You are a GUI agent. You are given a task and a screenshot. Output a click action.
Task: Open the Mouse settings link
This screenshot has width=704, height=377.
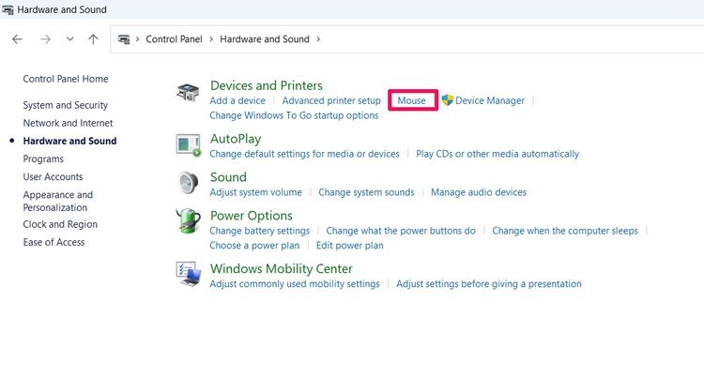(411, 100)
